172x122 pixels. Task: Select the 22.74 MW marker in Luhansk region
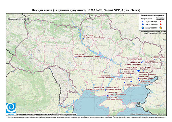[154, 59]
